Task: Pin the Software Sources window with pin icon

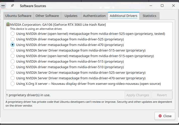Action: (x=12, y=6)
